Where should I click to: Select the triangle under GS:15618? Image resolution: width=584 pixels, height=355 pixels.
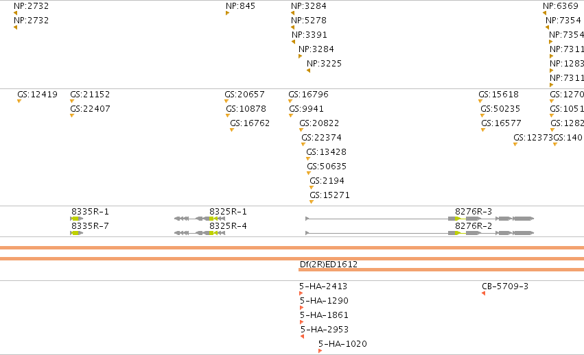(480, 101)
